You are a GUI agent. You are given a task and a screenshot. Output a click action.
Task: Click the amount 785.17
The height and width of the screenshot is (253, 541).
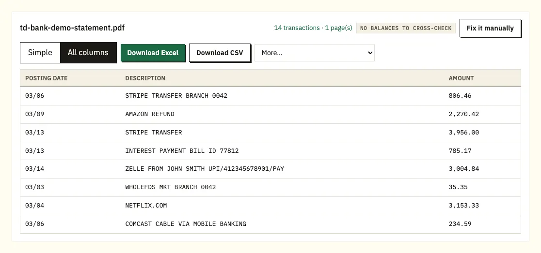pos(460,151)
